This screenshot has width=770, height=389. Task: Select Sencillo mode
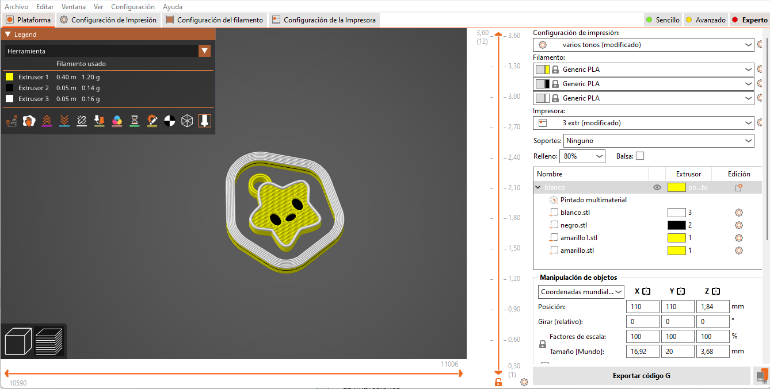click(663, 20)
